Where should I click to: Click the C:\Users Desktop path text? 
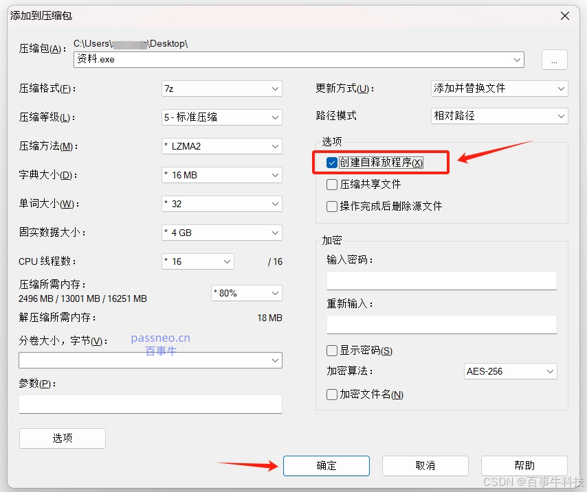[131, 44]
